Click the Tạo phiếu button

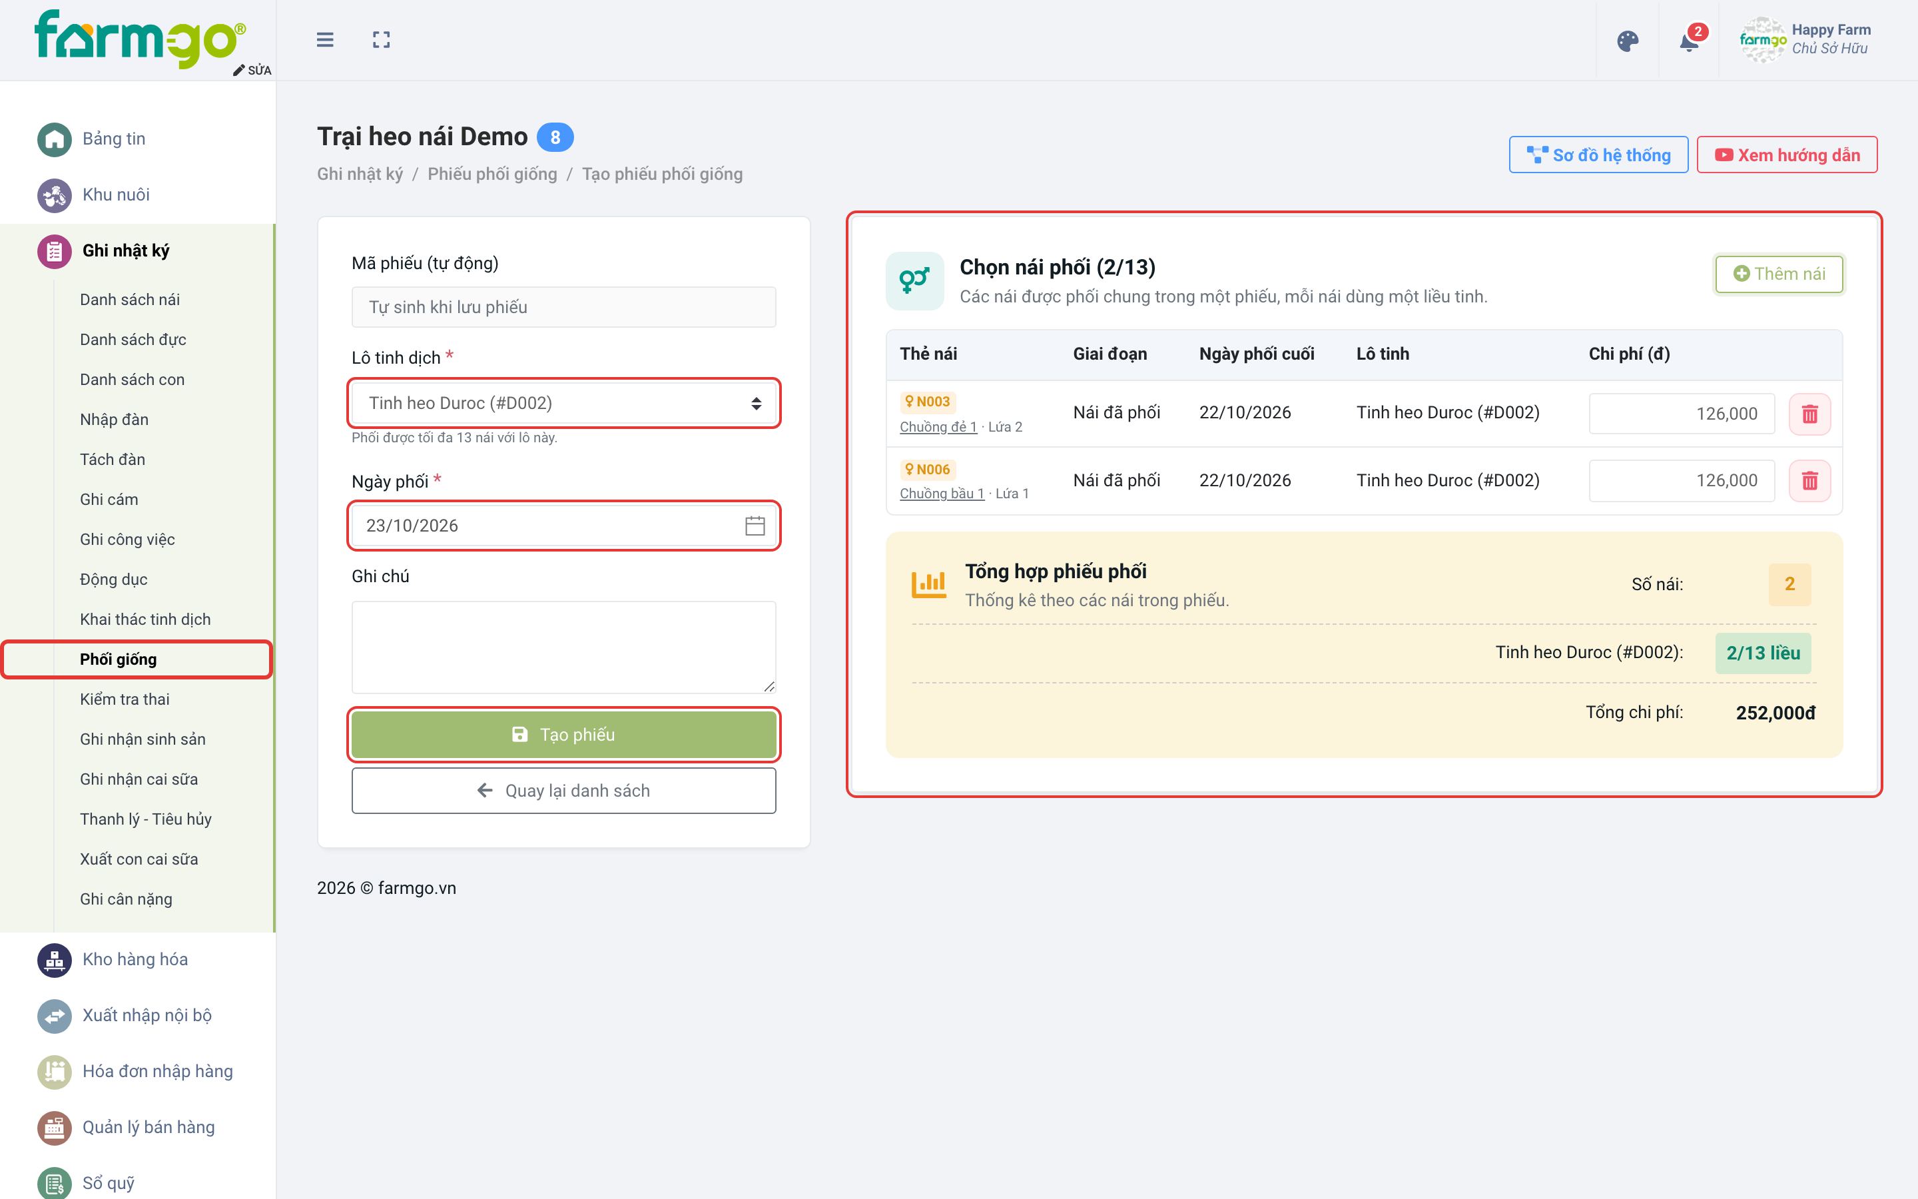(x=563, y=734)
